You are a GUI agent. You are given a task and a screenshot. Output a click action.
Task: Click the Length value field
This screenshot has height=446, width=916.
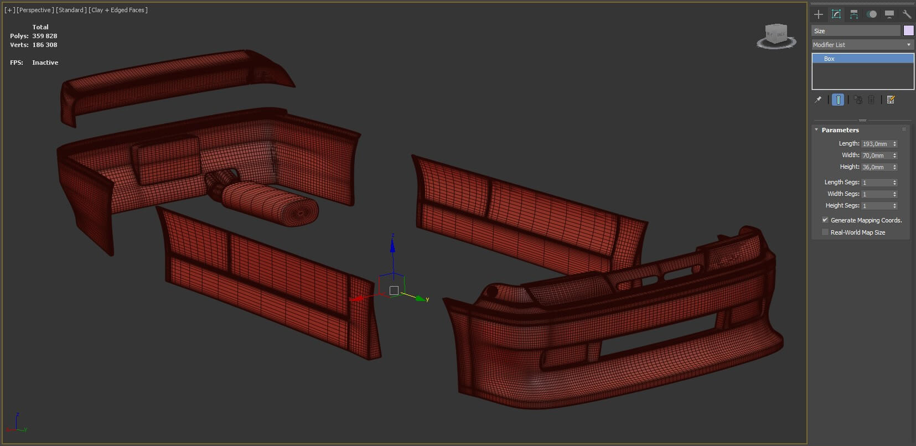[x=876, y=144]
